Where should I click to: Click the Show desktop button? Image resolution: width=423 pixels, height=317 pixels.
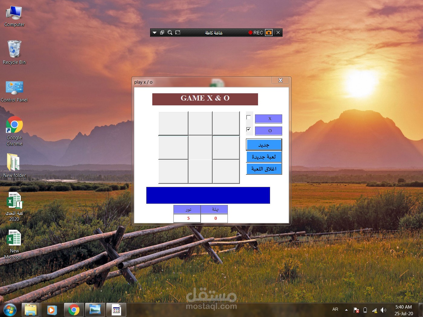[421, 310]
